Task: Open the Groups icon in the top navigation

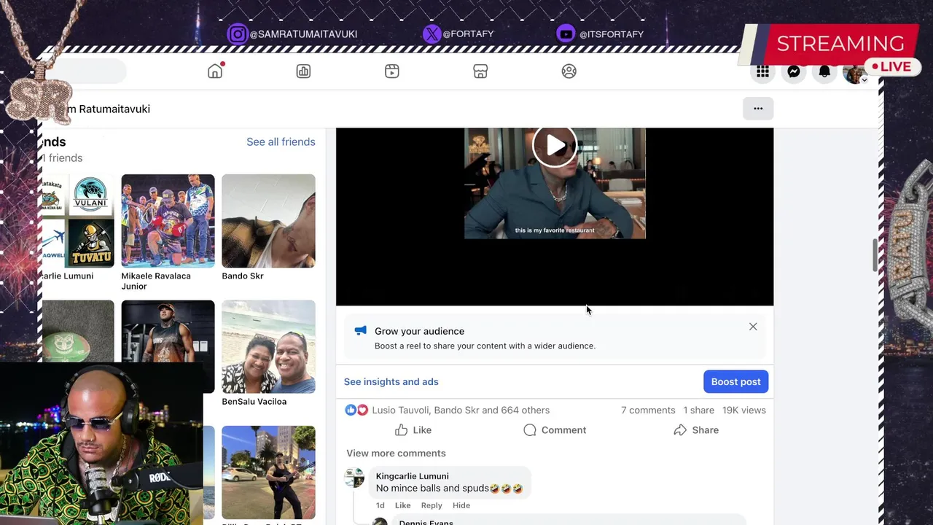Action: coord(569,71)
